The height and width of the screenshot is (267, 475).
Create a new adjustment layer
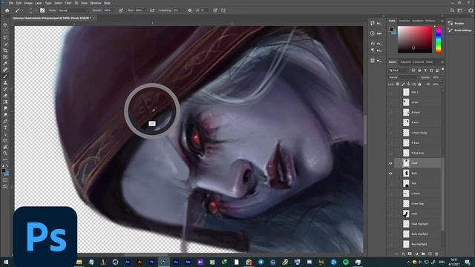[x=416, y=254]
